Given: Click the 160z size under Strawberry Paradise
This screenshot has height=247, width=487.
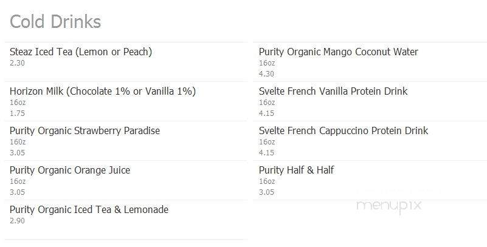Looking at the screenshot, I should (x=18, y=141).
